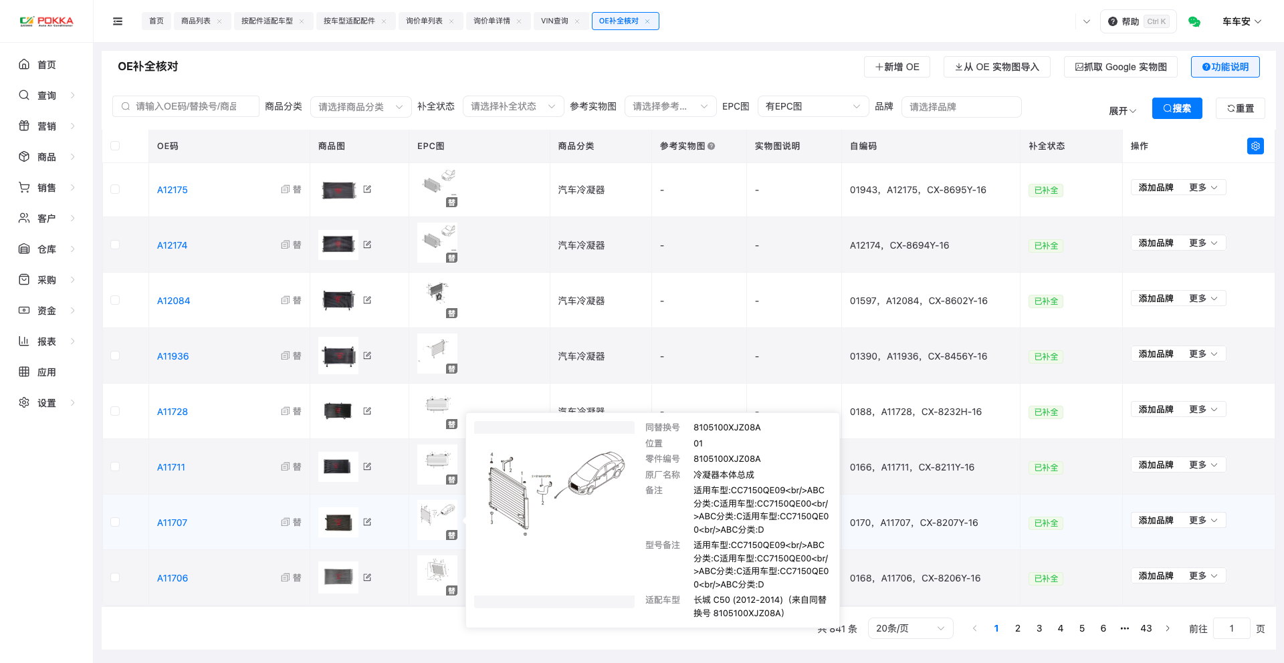Click reference image help question icon
The image size is (1284, 663).
point(711,146)
